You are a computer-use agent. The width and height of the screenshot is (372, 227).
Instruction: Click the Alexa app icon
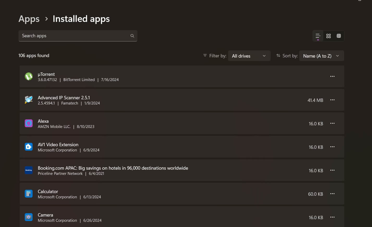29,123
